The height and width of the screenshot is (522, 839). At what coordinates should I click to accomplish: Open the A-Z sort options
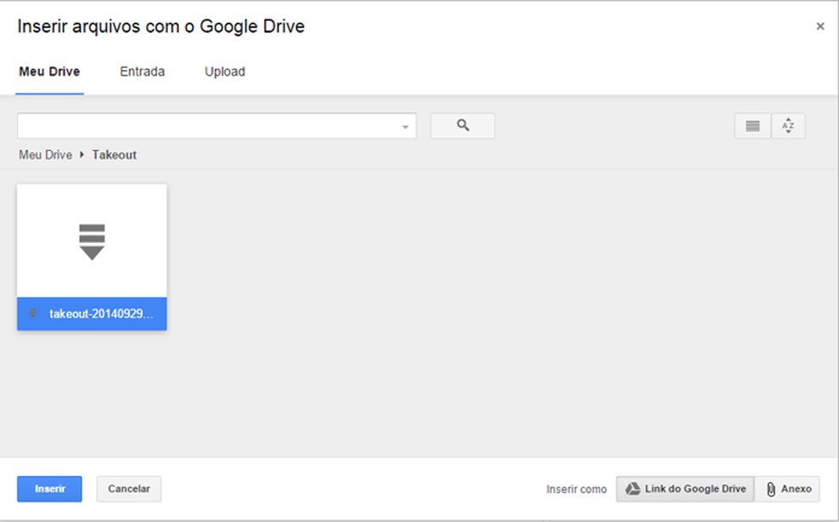pyautogui.click(x=789, y=125)
